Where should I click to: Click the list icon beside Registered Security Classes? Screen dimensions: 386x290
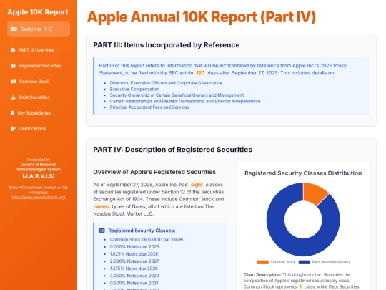(x=102, y=231)
